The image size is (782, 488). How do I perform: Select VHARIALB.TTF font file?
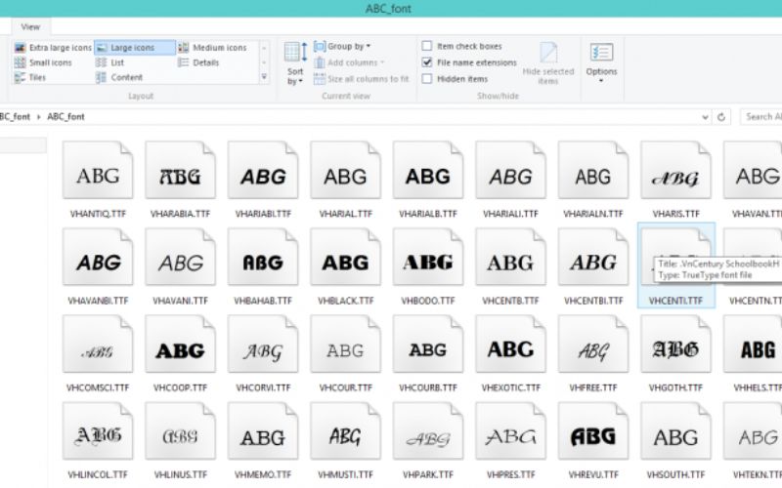pyautogui.click(x=428, y=181)
